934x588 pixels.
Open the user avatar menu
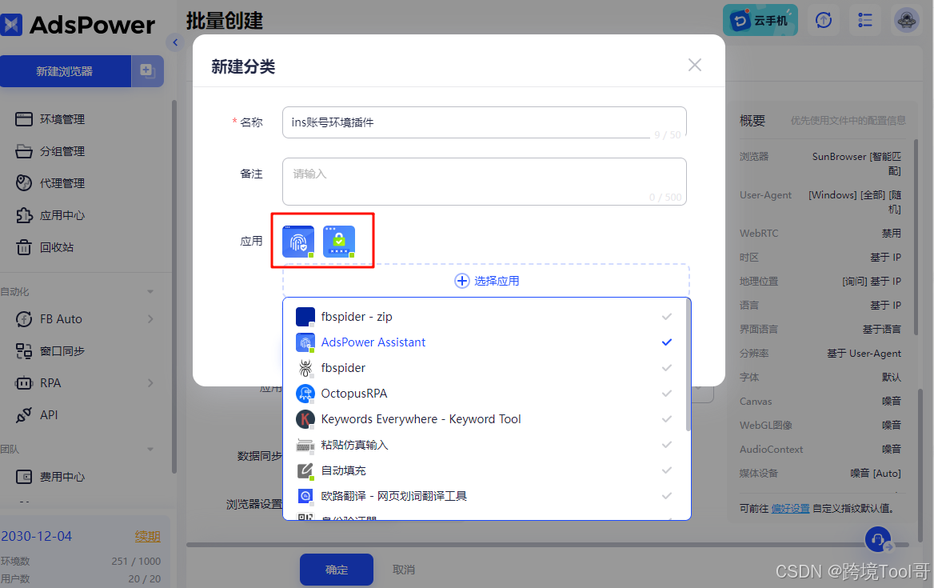click(x=906, y=20)
